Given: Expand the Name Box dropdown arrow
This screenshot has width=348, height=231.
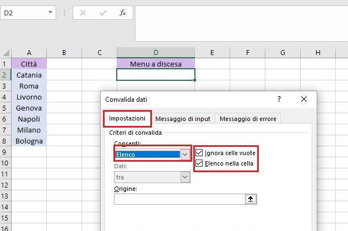Looking at the screenshot, I should (50, 12).
